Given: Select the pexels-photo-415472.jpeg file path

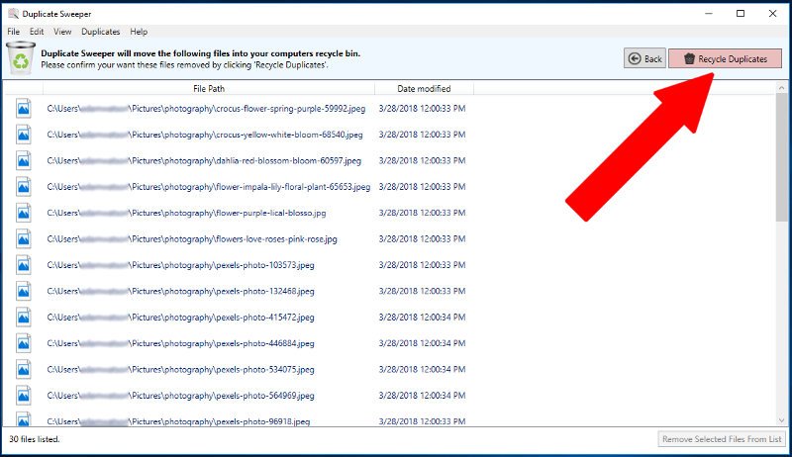Looking at the screenshot, I should 181,318.
